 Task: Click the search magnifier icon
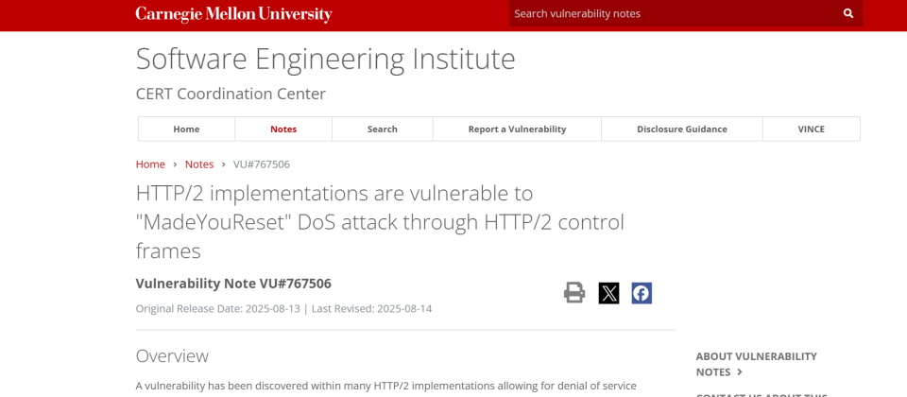(x=847, y=13)
